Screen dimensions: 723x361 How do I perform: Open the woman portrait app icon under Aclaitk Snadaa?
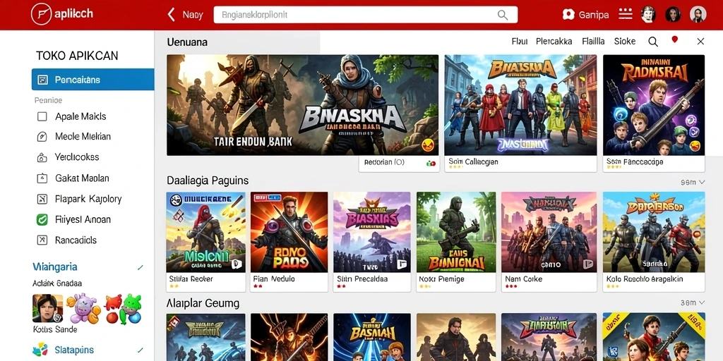click(47, 308)
